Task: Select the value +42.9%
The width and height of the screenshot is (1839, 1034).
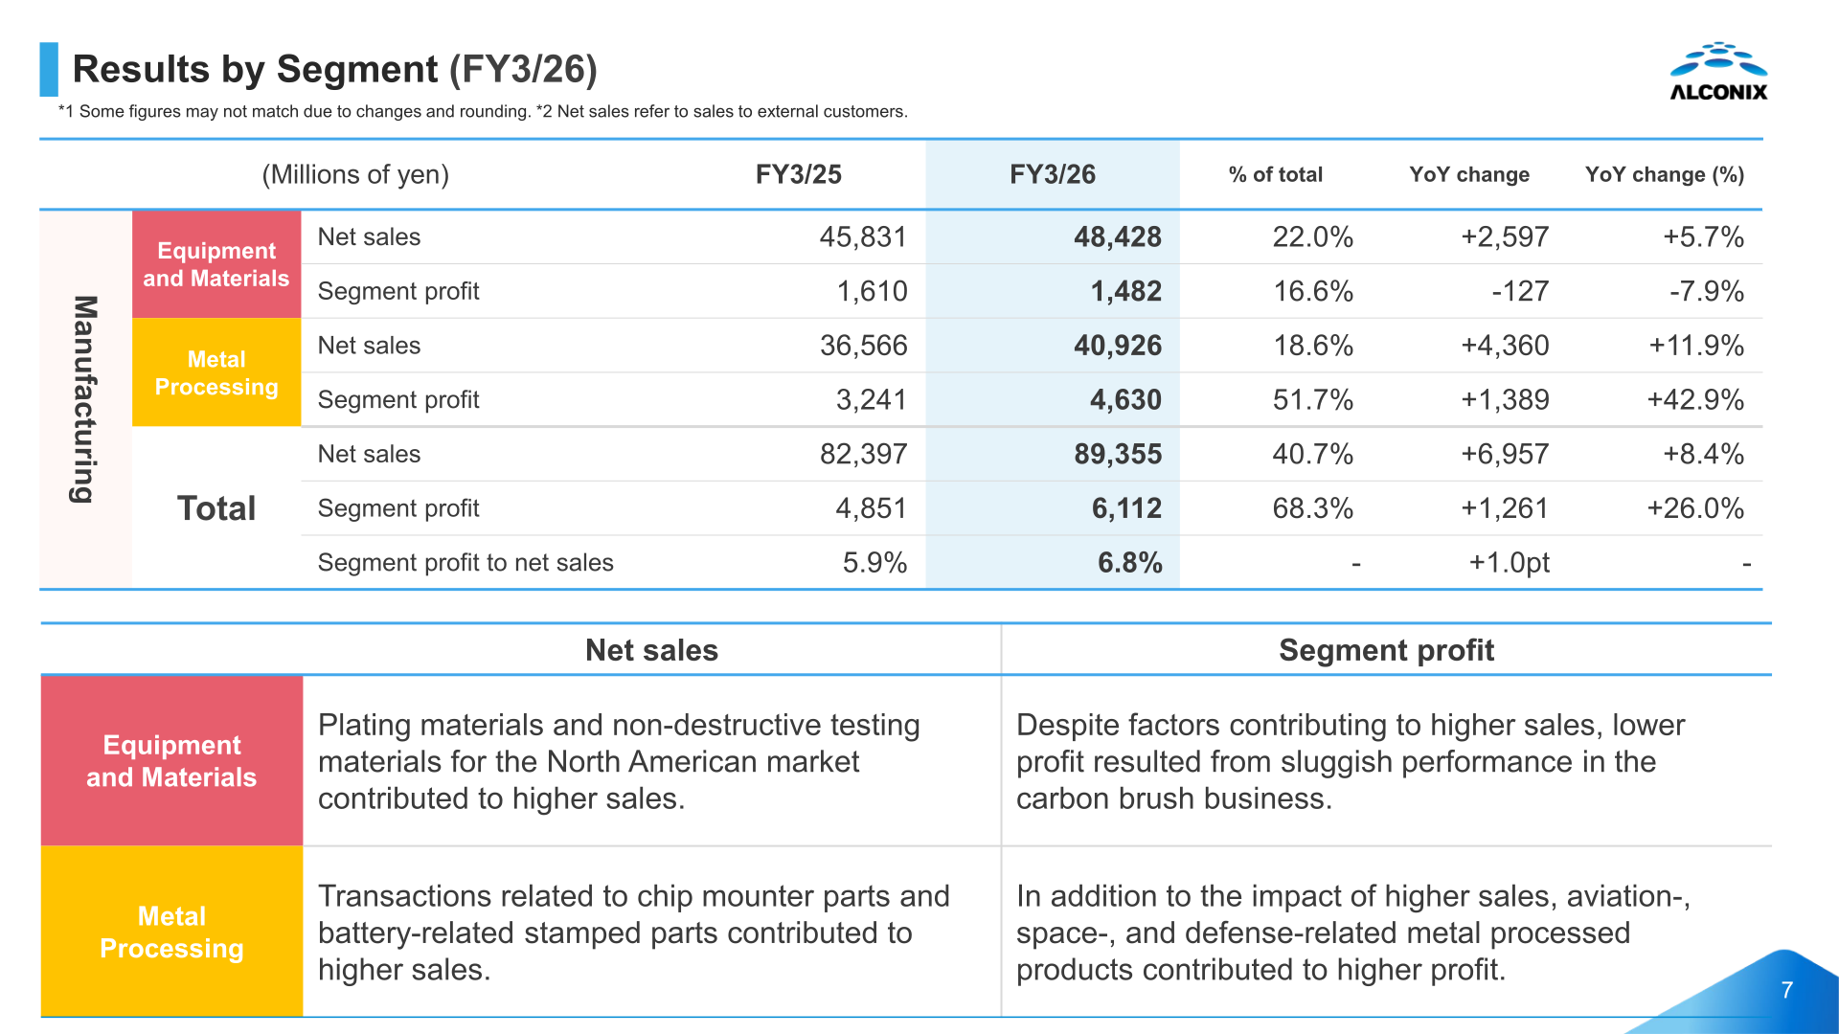Action: (x=1695, y=399)
